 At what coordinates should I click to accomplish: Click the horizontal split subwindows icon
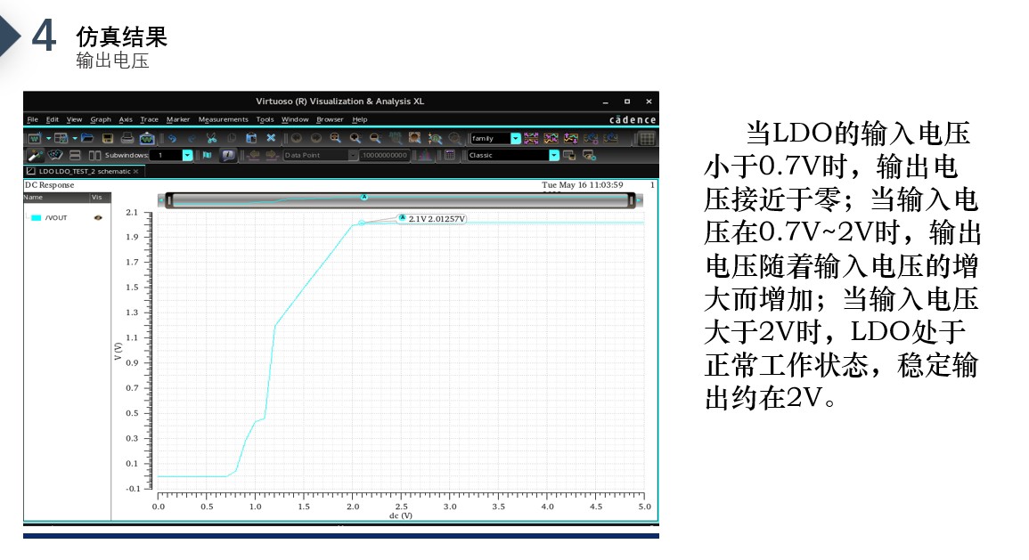pyautogui.click(x=75, y=155)
